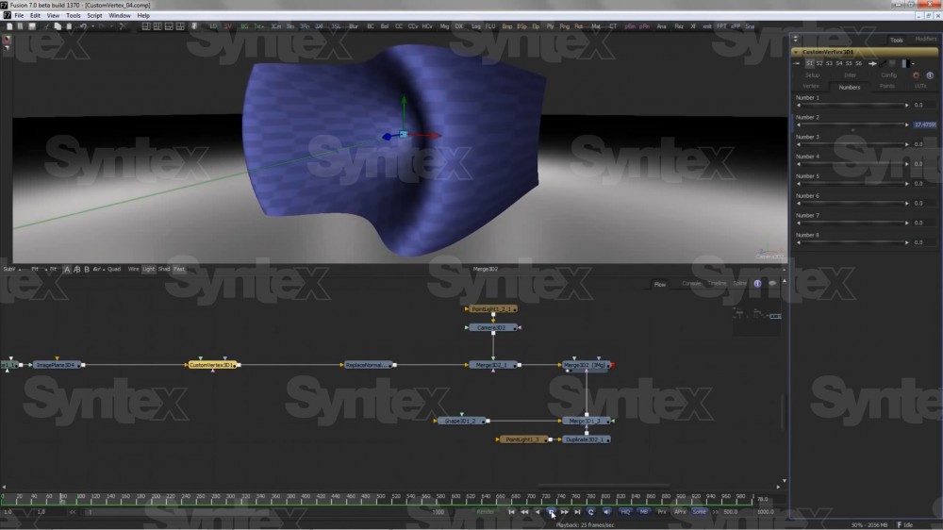Jump to the first frame
The width and height of the screenshot is (943, 530).
512,511
